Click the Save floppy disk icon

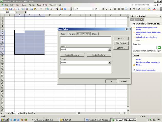[10, 9]
